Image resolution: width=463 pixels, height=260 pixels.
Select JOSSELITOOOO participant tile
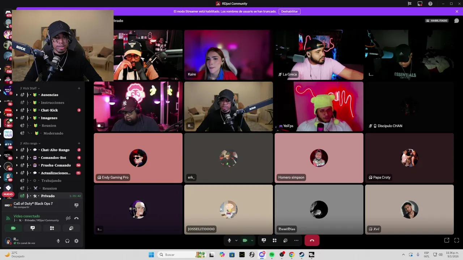click(x=229, y=210)
